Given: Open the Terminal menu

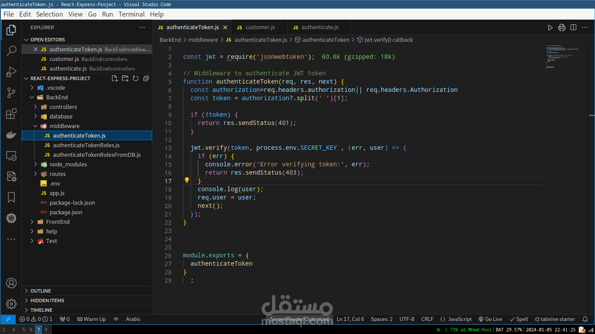Looking at the screenshot, I should tap(132, 14).
